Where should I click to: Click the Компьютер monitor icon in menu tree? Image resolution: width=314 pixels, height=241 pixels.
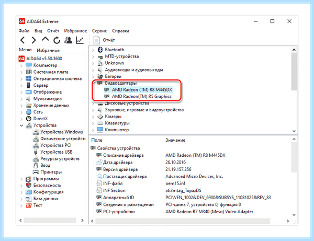pyautogui.click(x=29, y=65)
